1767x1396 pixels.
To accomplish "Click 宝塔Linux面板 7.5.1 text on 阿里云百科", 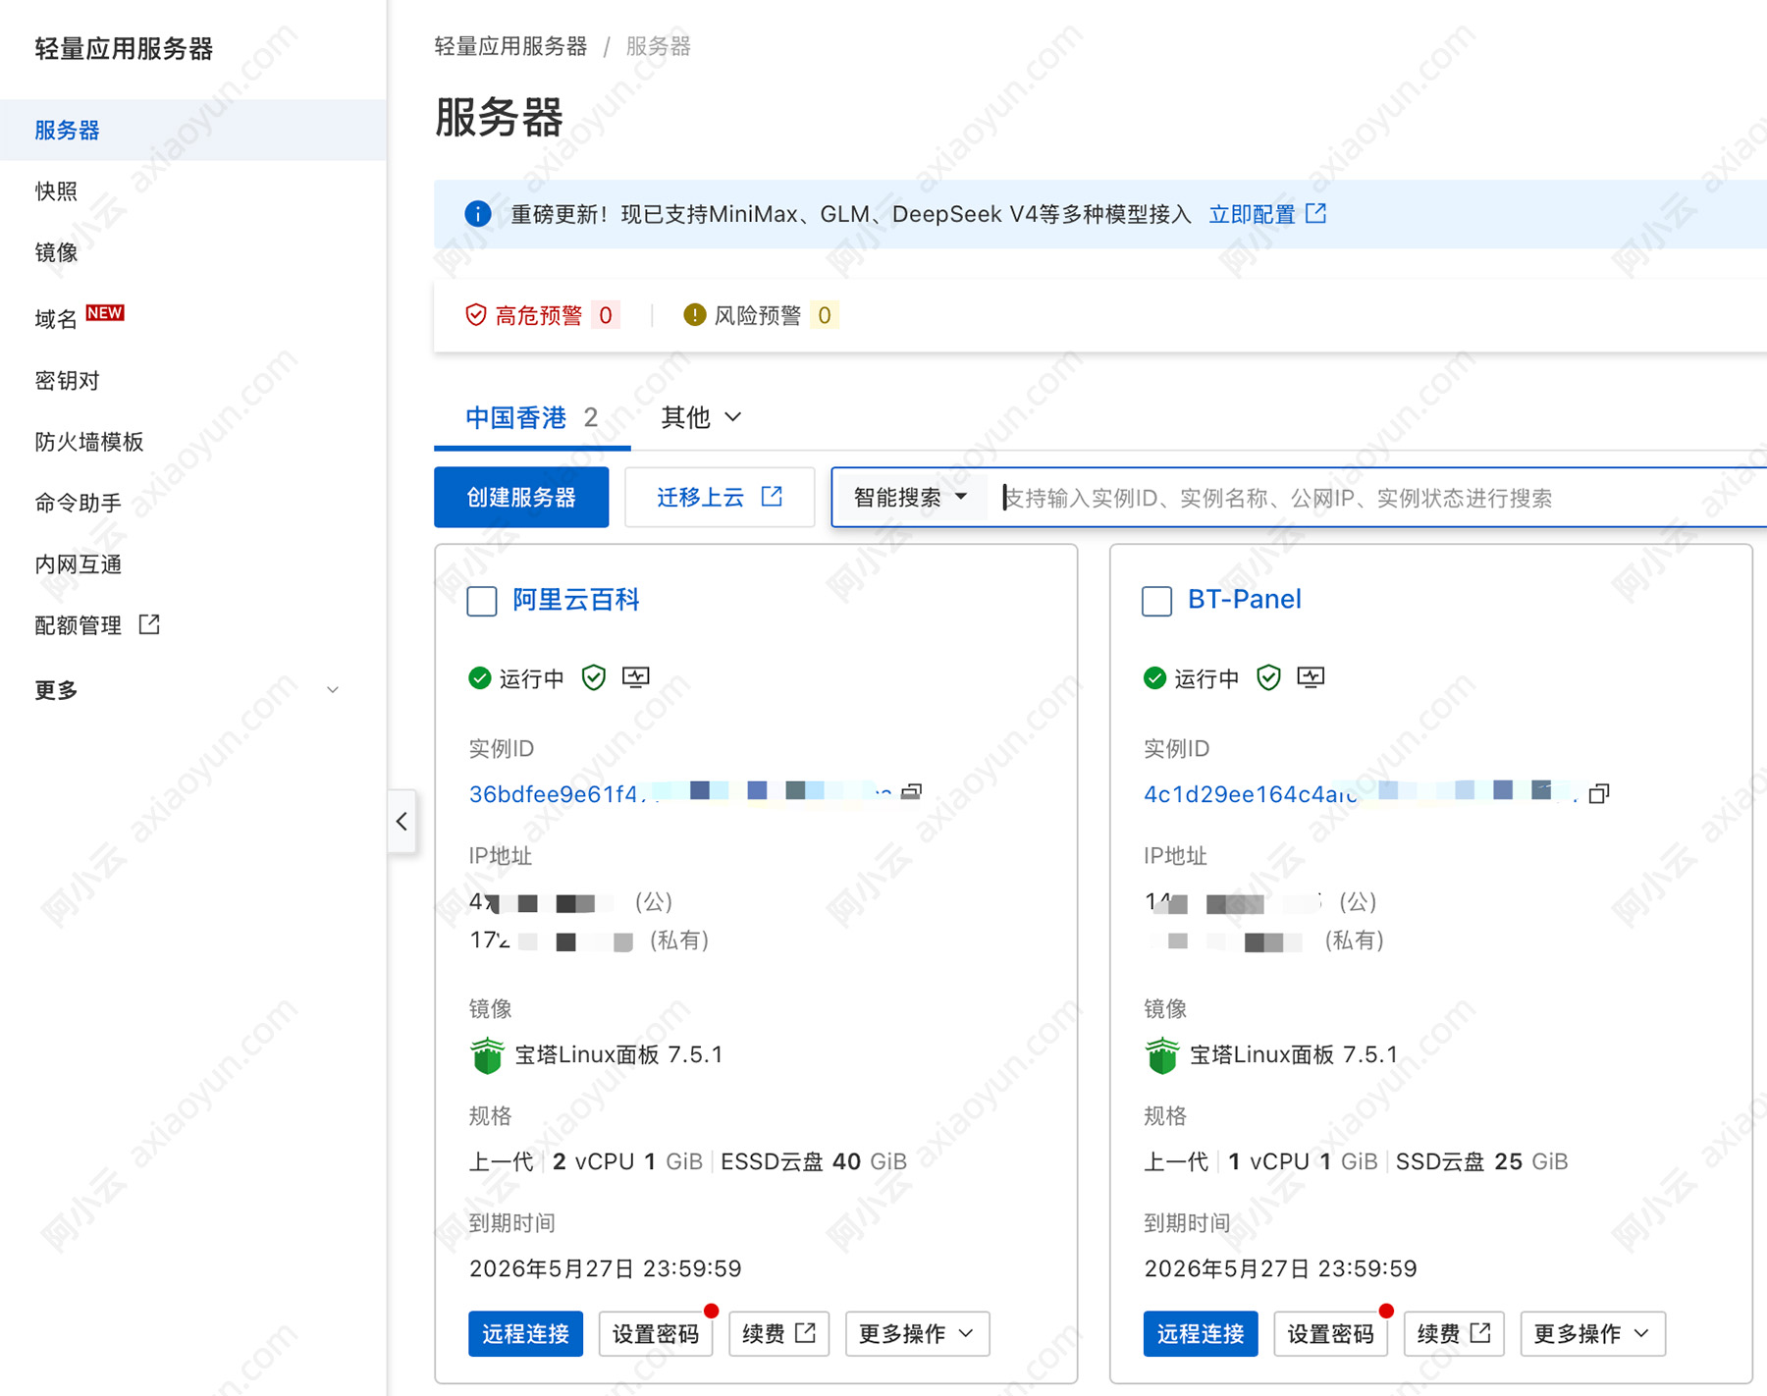I will point(619,1055).
